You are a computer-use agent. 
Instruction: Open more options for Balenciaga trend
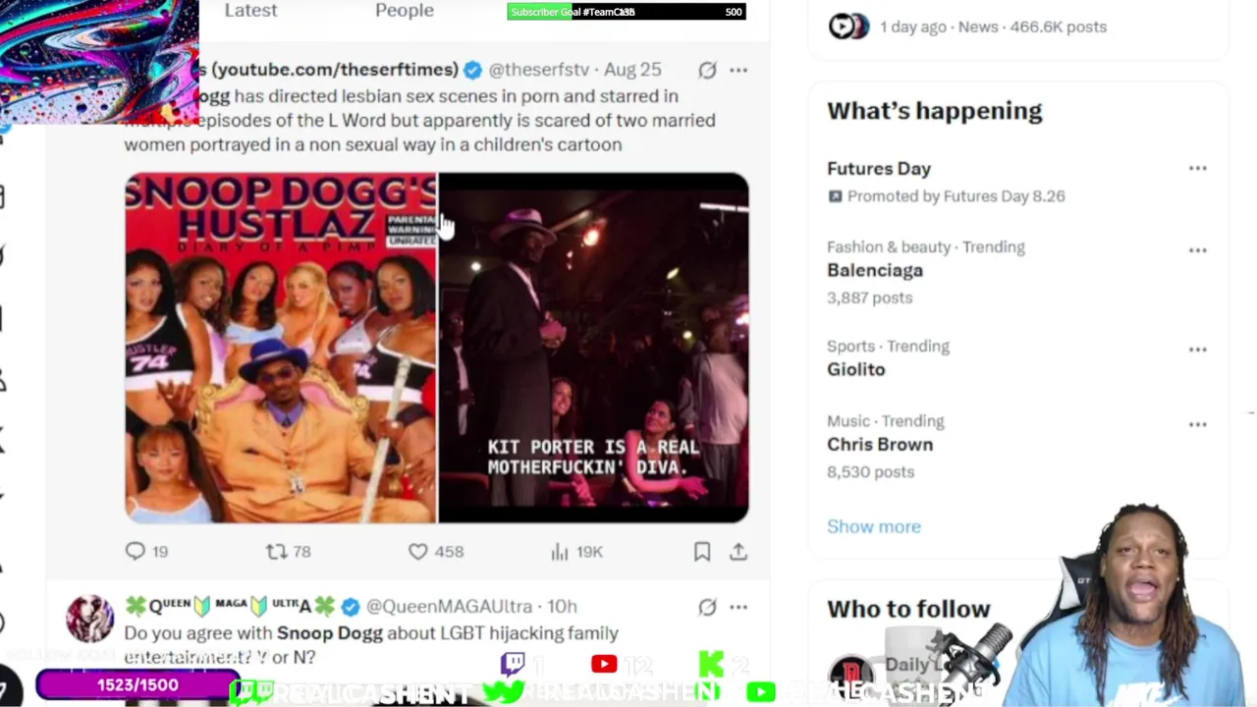(1197, 250)
